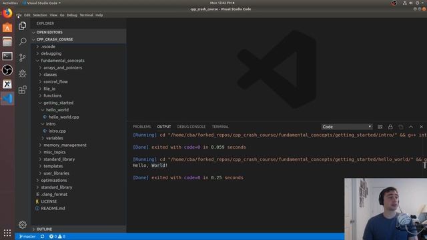
Task: Expand the user_libraries folder
Action: click(79, 173)
